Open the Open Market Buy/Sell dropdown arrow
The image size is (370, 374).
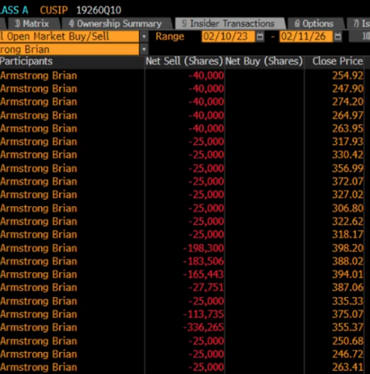tap(144, 36)
